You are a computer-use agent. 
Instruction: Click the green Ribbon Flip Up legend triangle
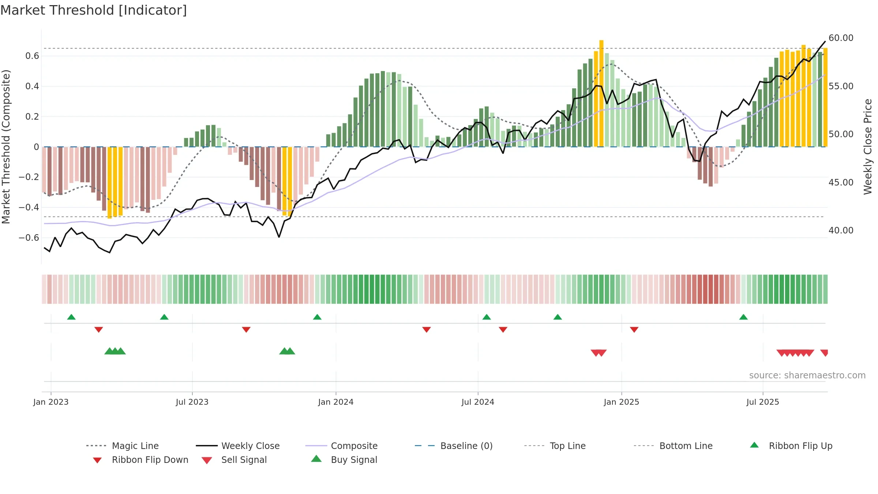pos(754,445)
